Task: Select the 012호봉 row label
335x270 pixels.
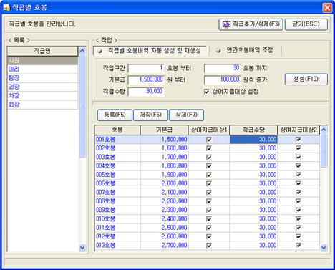Action: (x=105, y=236)
